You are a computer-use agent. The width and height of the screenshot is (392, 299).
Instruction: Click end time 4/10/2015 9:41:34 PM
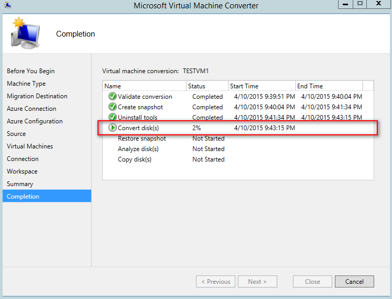332,107
